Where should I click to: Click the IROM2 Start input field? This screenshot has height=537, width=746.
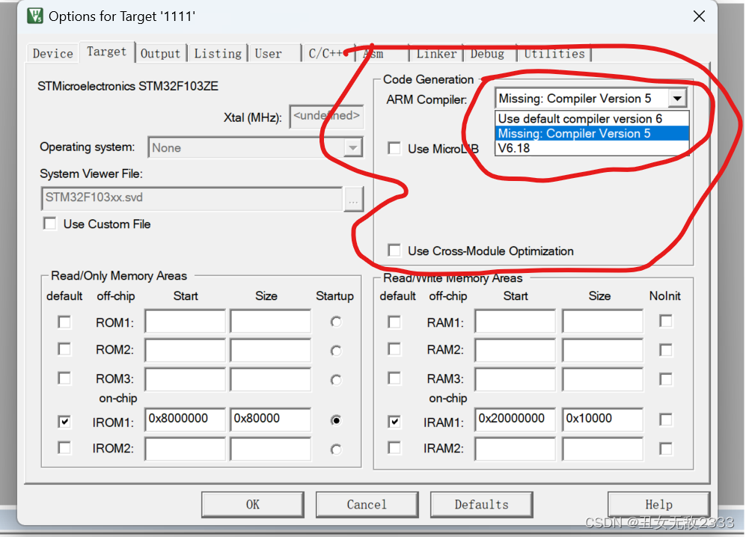(185, 449)
